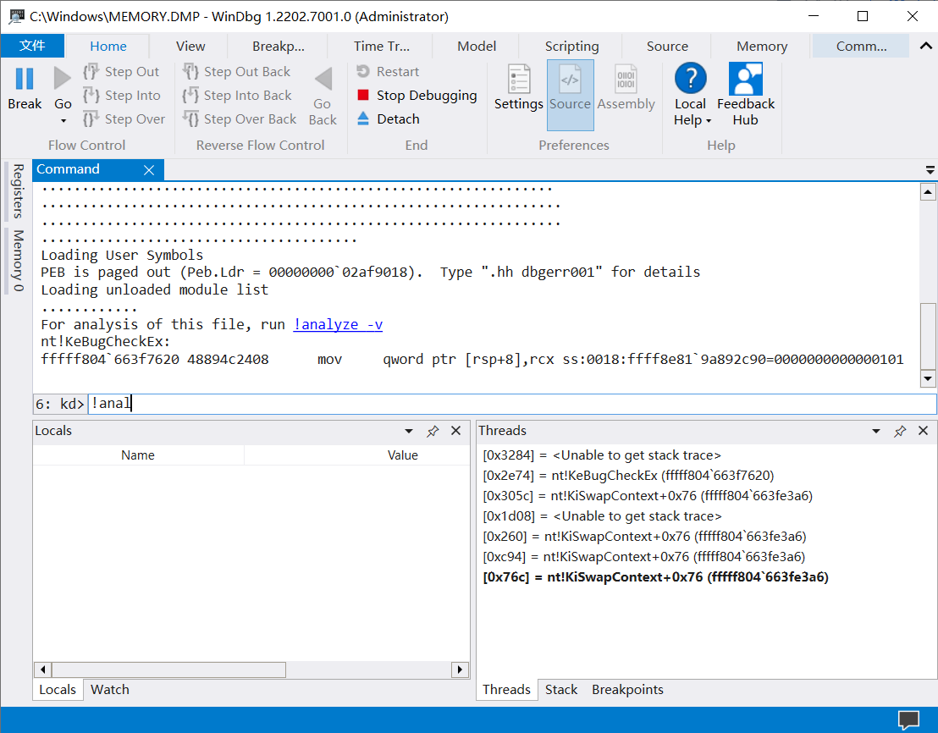
Task: Pin the Threads panel
Action: 900,431
